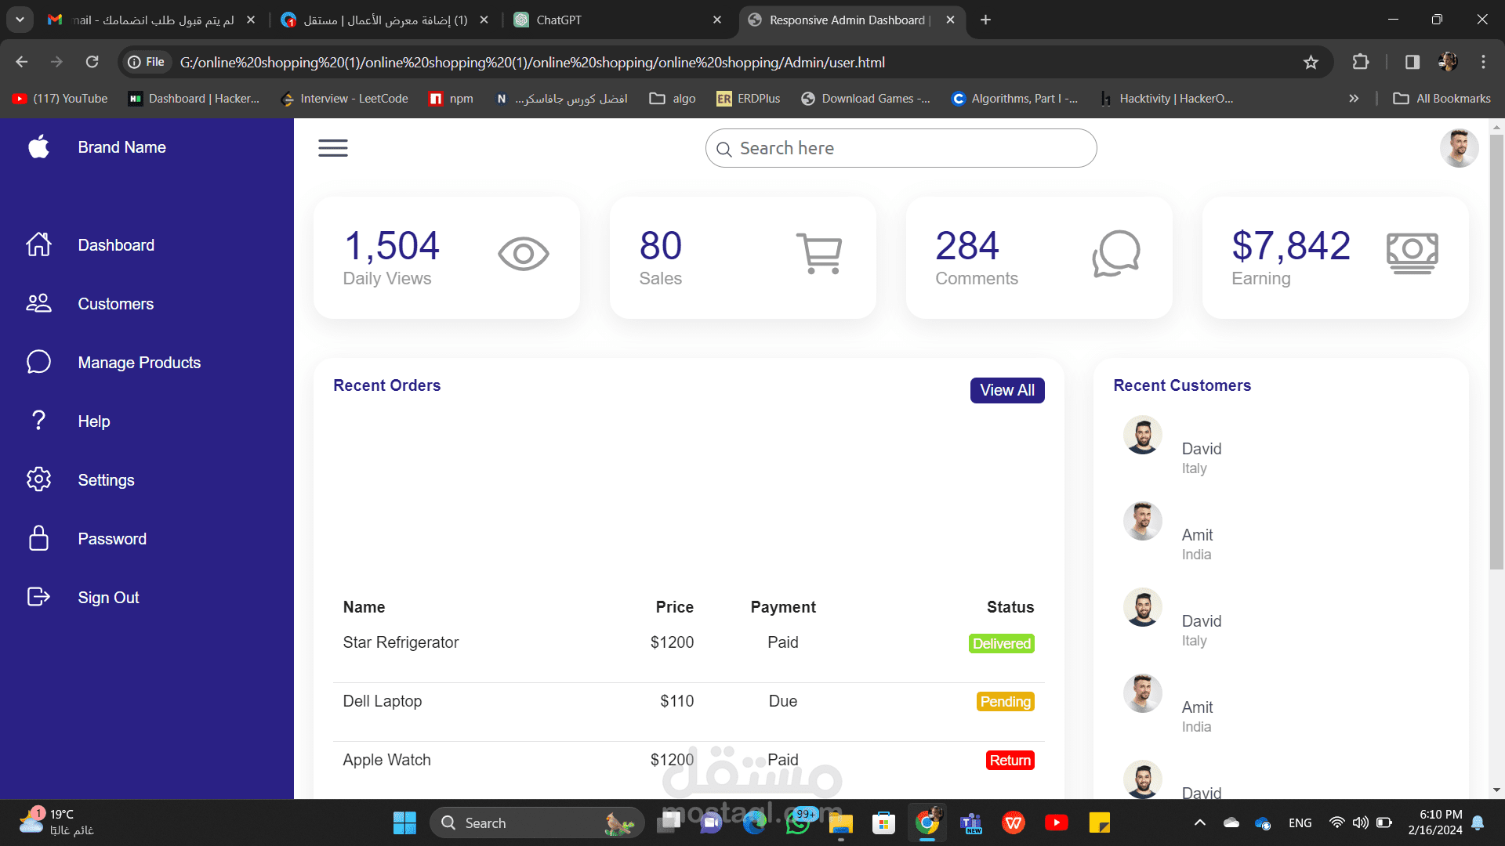Click the Settings gear icon in sidebar

coord(38,479)
